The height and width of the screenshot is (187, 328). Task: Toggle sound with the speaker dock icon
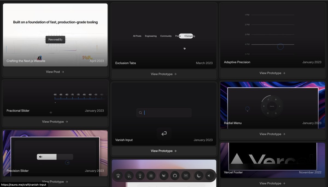click(x=209, y=176)
